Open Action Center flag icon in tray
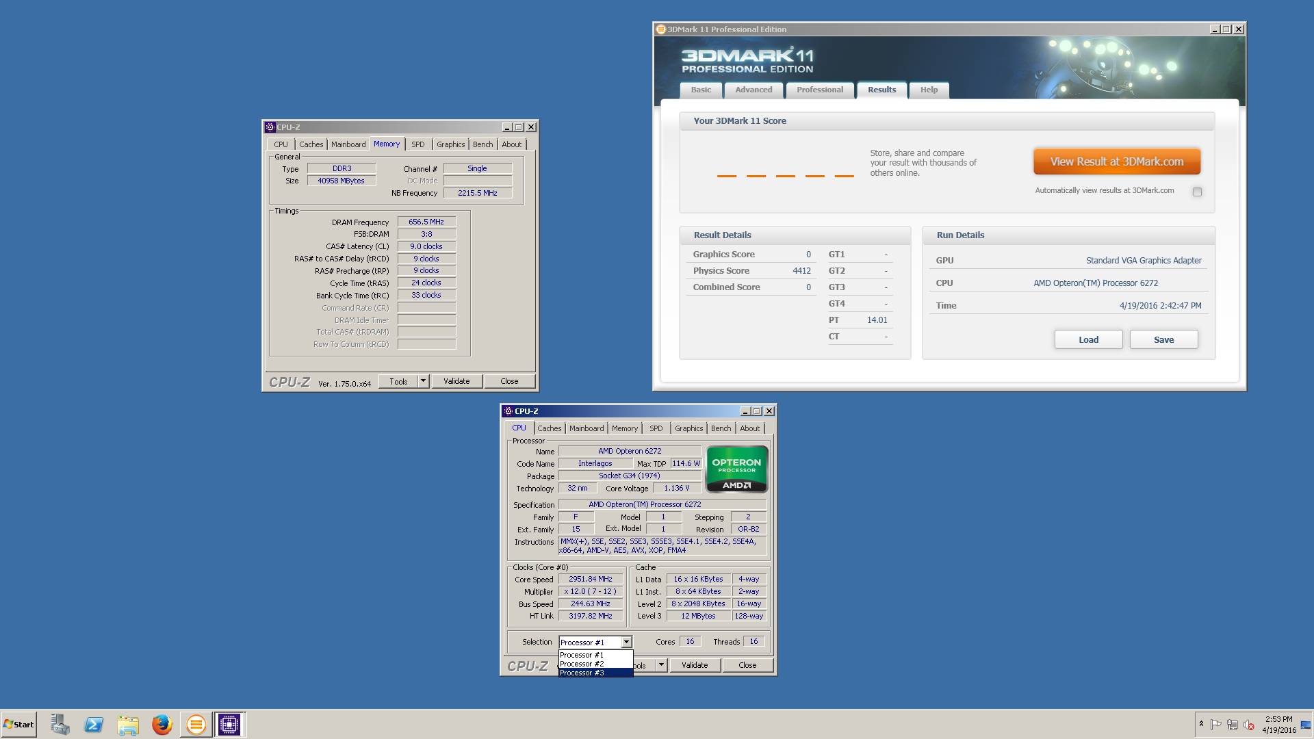 pos(1216,725)
